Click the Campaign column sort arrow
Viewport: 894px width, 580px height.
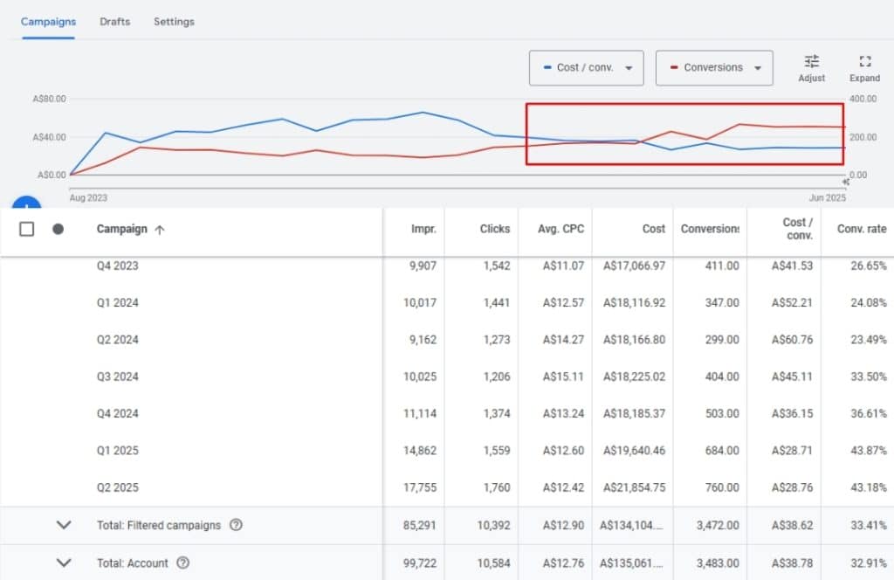159,230
